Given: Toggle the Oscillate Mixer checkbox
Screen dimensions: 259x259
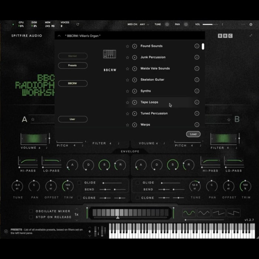Looking at the screenshot, I should tap(31, 211).
